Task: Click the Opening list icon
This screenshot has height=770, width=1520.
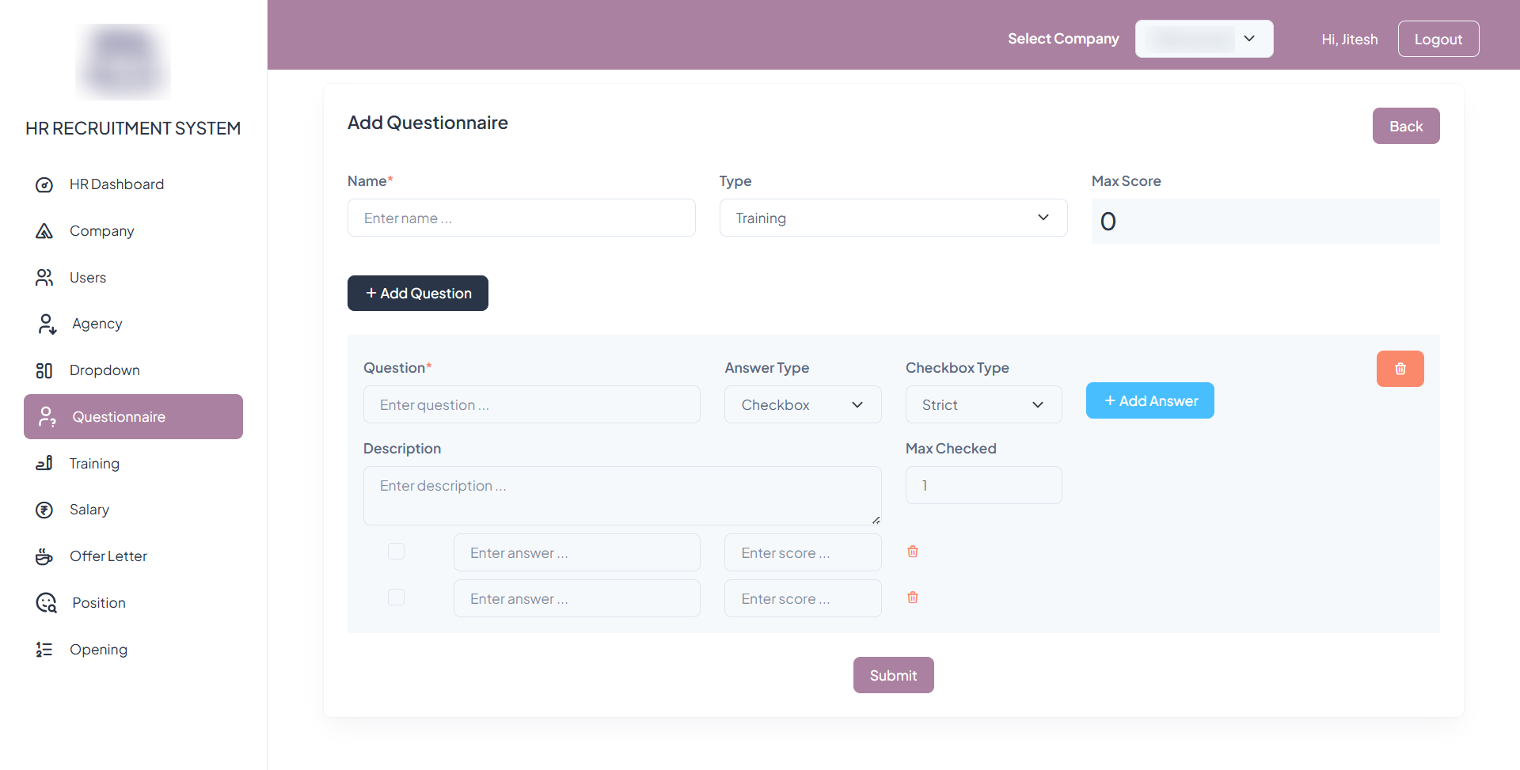Action: (x=44, y=650)
